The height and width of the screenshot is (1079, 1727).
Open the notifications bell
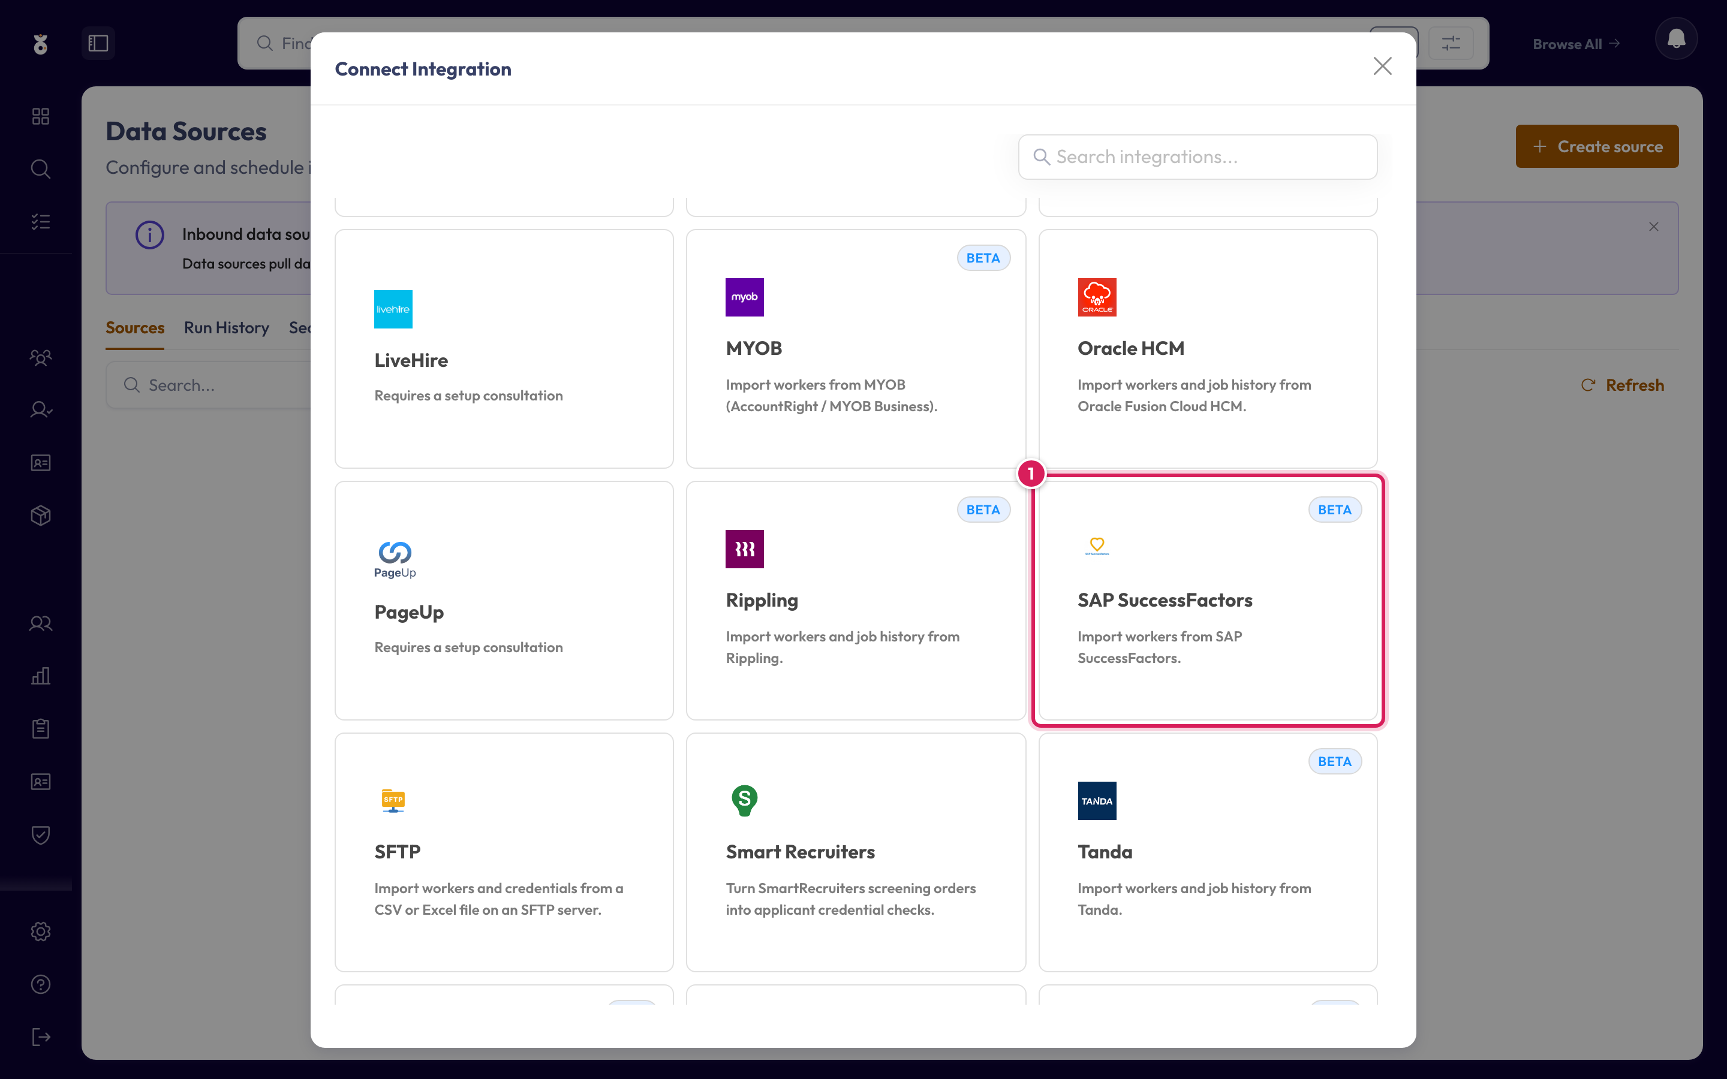pos(1675,39)
